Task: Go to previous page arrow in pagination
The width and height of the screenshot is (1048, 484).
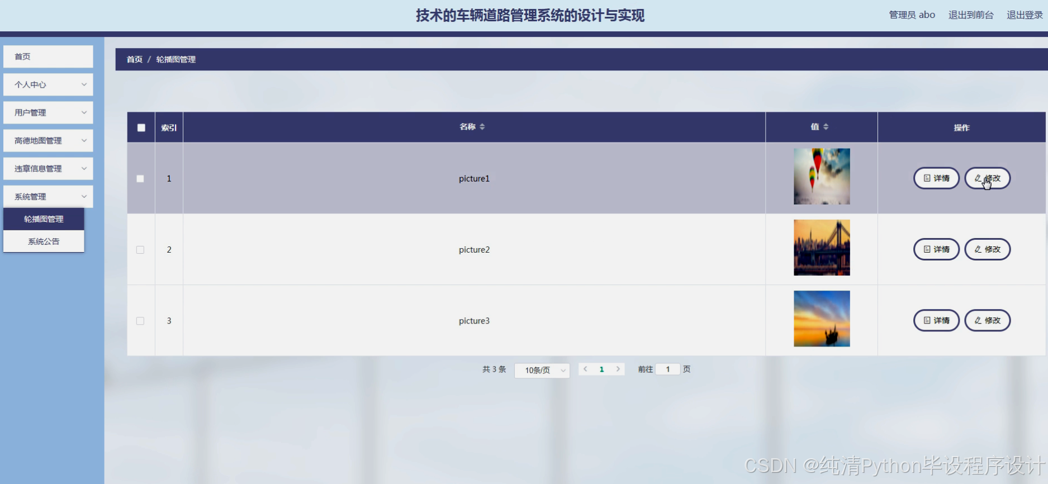Action: [585, 369]
